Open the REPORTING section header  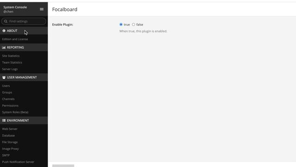tap(24, 47)
